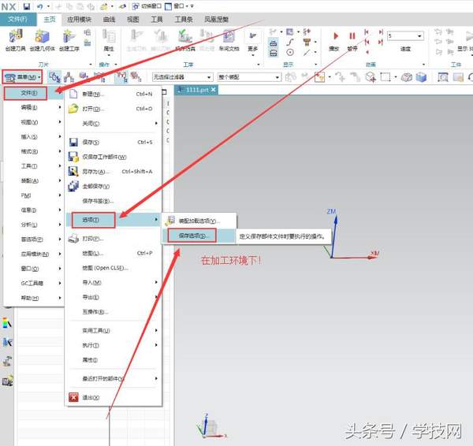Switch to the Curve (曲线) ribbon tab

coord(109,19)
